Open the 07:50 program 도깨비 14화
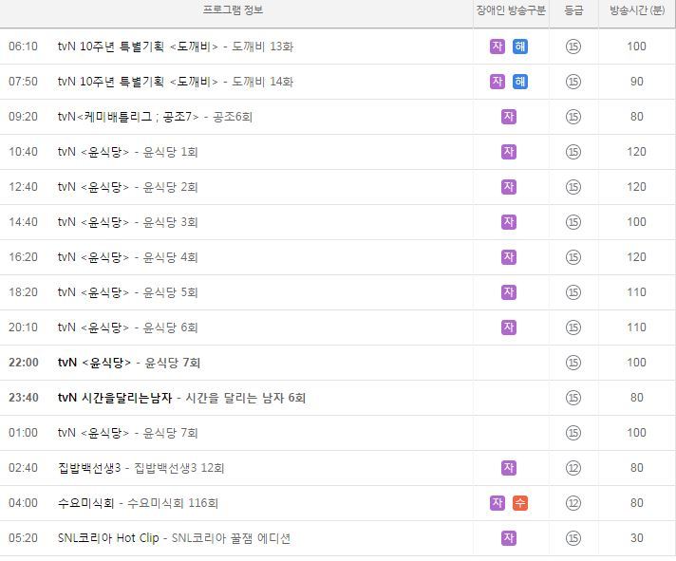The height and width of the screenshot is (561, 676). pyautogui.click(x=176, y=82)
